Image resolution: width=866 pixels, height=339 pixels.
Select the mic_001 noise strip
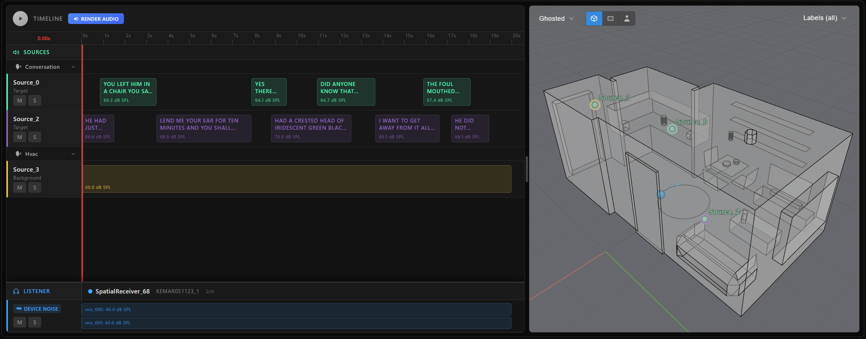click(297, 323)
